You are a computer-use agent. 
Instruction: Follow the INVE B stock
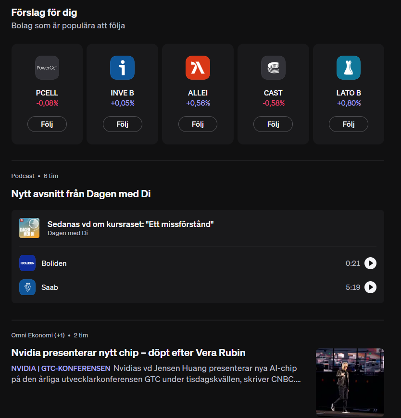[x=122, y=124]
